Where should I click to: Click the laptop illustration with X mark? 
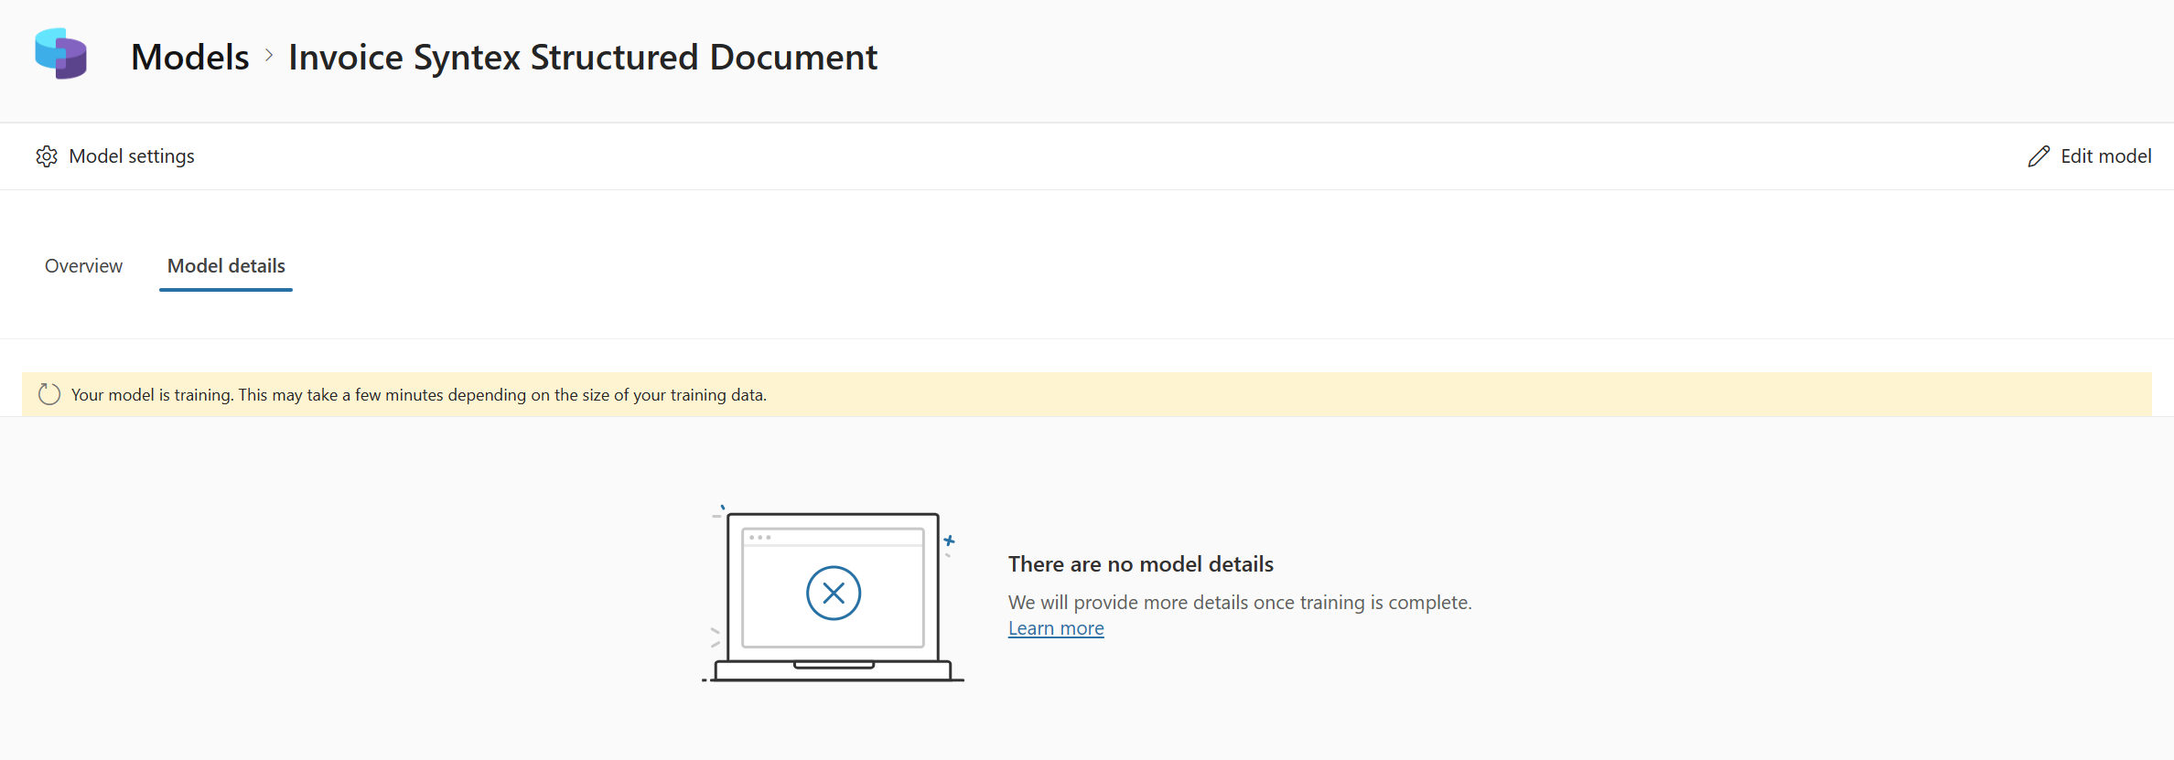[x=833, y=594]
